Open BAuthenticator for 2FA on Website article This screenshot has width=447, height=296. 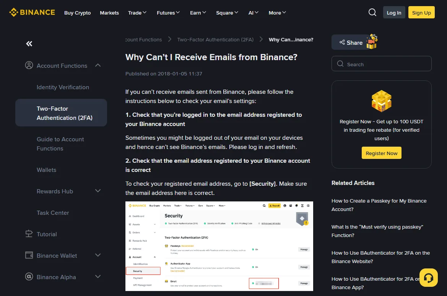point(380,257)
